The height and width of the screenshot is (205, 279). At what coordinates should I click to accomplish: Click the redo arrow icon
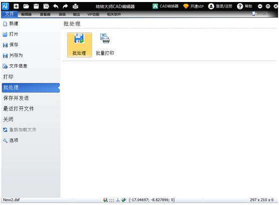(65, 7)
